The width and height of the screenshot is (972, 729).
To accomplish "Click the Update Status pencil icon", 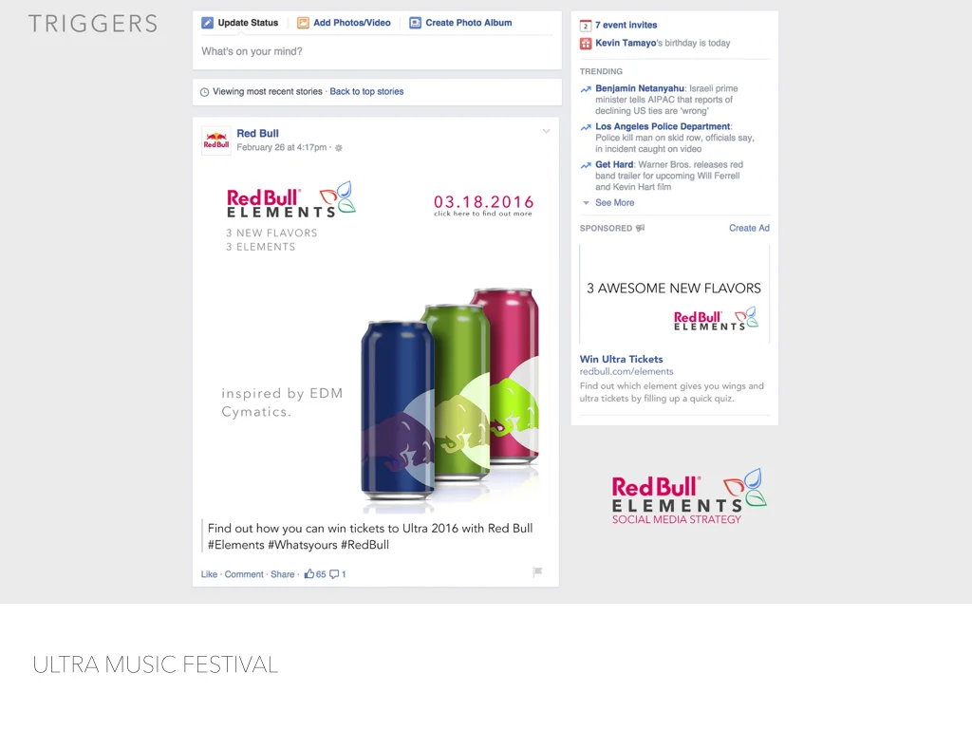I will pos(207,23).
